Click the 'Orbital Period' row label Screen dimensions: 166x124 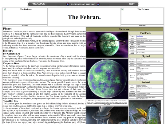coord(132,53)
